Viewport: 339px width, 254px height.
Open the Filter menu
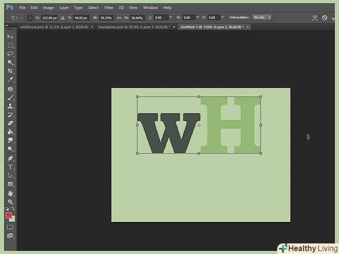[x=108, y=7]
